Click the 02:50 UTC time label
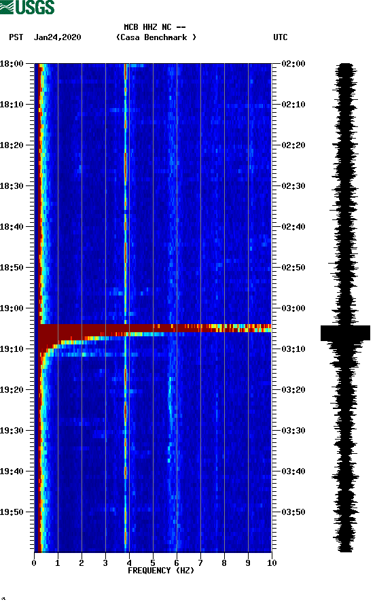Image resolution: width=375 pixels, height=606 pixels. (x=293, y=268)
